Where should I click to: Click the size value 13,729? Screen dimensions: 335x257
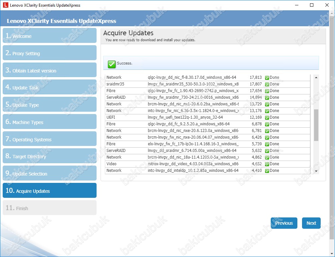pos(256,104)
